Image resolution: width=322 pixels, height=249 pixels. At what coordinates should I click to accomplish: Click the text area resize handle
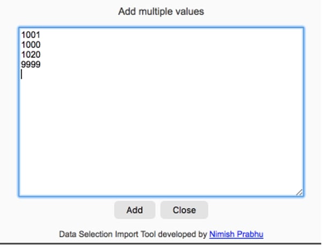point(299,192)
